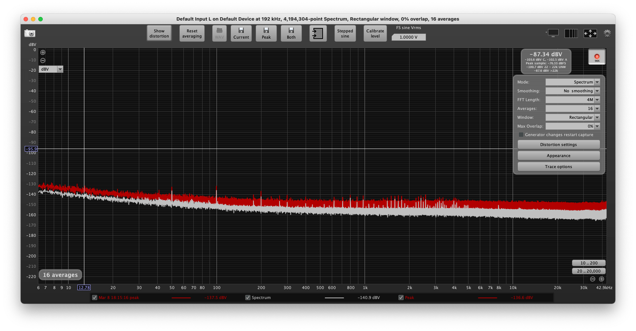The height and width of the screenshot is (331, 636).
Task: Click the -95.9 level cursor label
Action: (31, 149)
